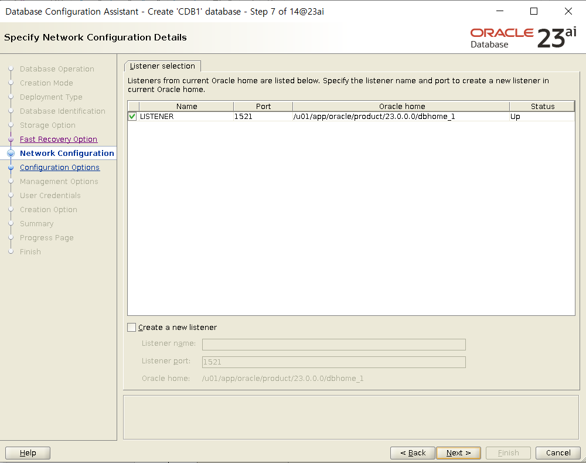This screenshot has height=463, width=586.
Task: Uncheck the LISTENER row checkbox
Action: click(x=132, y=116)
